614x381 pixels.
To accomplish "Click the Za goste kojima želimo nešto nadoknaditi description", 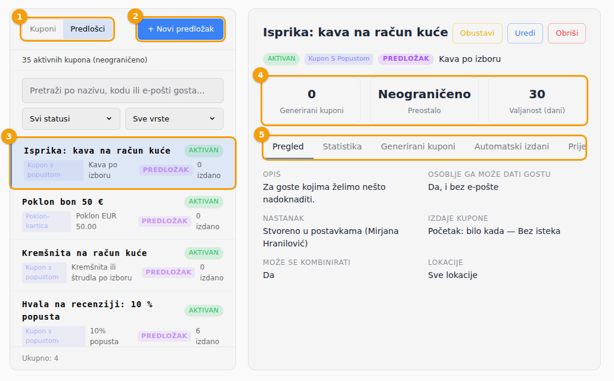I will coord(324,193).
